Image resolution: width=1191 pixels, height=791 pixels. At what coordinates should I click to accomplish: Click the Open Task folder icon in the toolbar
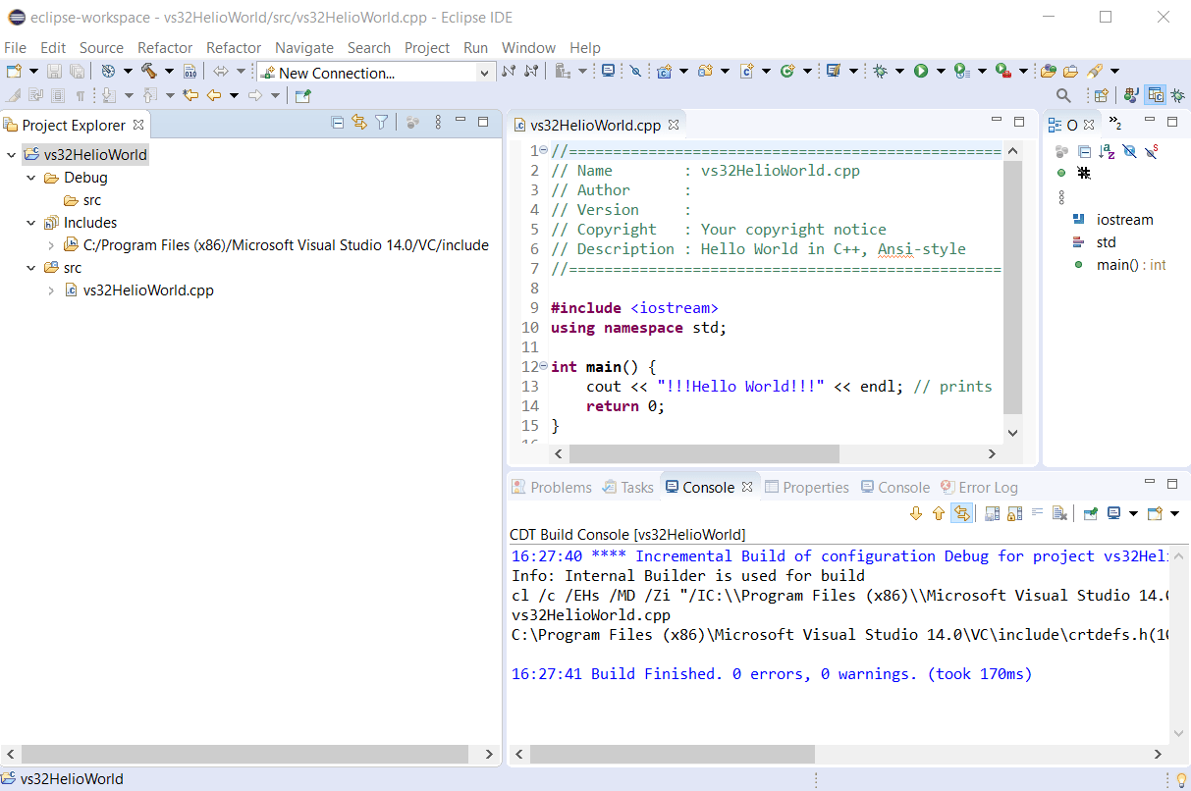(x=1070, y=72)
